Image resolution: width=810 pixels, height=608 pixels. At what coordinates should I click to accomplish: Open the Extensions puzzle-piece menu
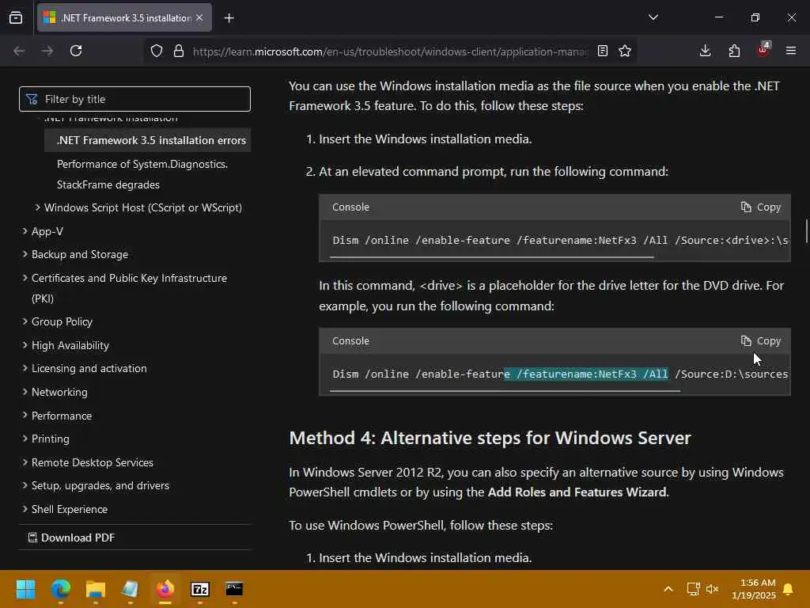734,51
